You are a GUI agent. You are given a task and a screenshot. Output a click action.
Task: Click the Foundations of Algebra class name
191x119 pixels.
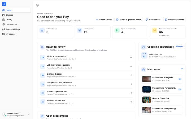pos(163,77)
